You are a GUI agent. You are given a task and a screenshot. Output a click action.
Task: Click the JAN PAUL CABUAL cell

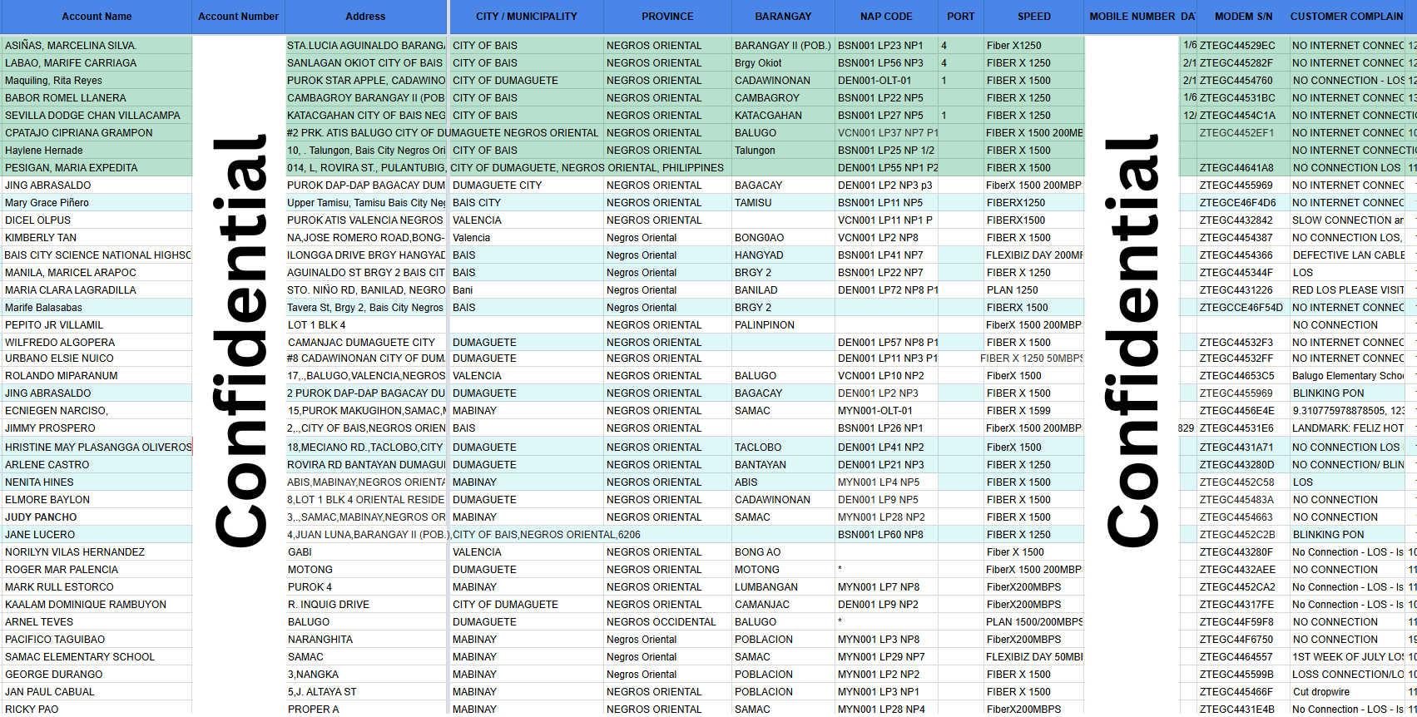97,692
